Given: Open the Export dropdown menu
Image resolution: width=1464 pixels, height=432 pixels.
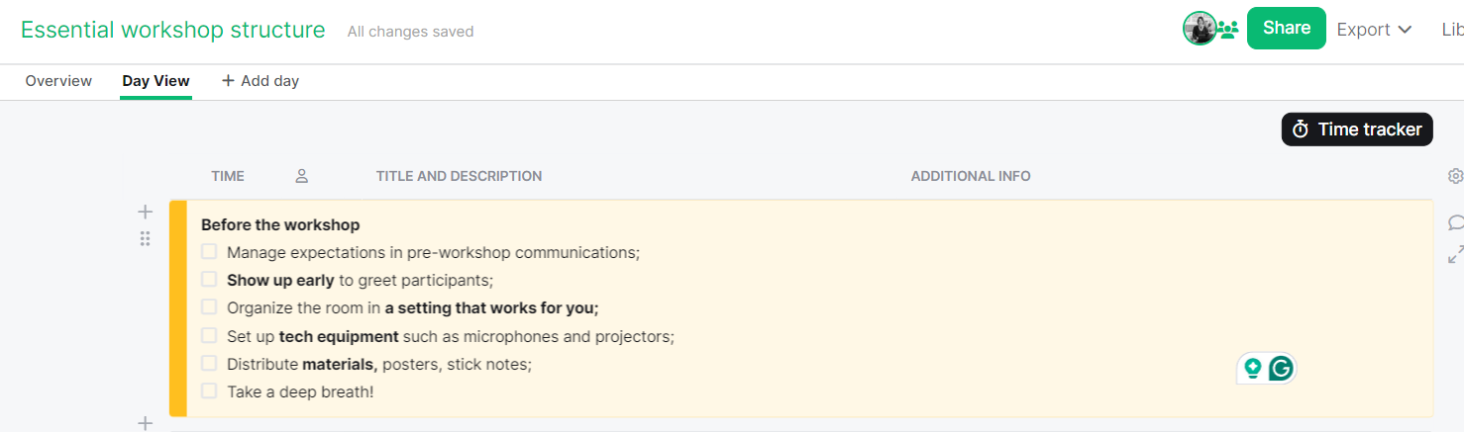Looking at the screenshot, I should click(1374, 30).
